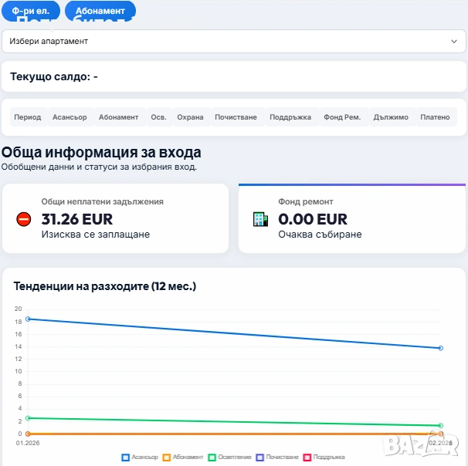This screenshot has width=468, height=466.
Task: Select the 'Фонд Рем.' column header
Action: (342, 117)
